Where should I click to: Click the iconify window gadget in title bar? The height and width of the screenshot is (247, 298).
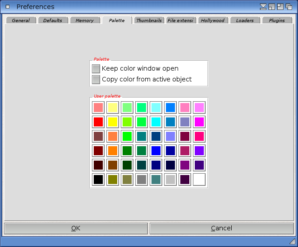(264, 7)
